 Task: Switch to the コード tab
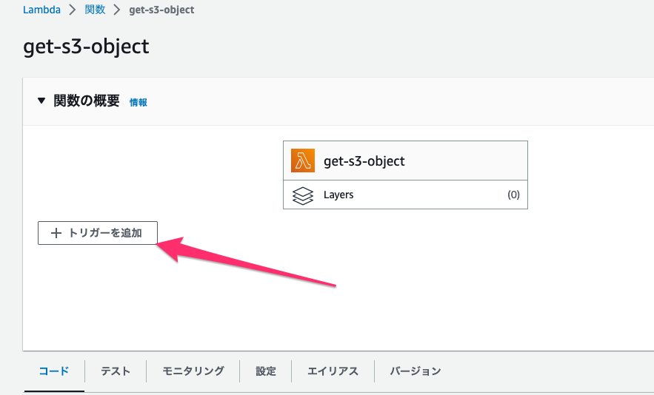54,371
